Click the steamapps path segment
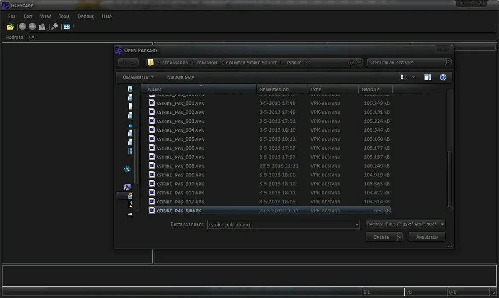 pyautogui.click(x=175, y=63)
